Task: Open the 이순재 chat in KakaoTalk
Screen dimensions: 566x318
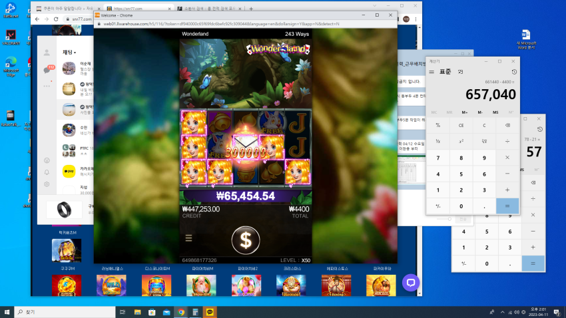Action: tap(75, 68)
